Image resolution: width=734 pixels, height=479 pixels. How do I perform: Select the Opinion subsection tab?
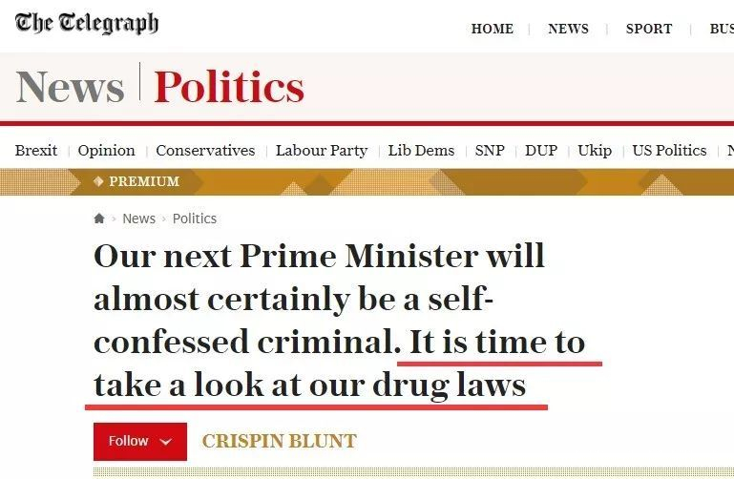click(106, 151)
